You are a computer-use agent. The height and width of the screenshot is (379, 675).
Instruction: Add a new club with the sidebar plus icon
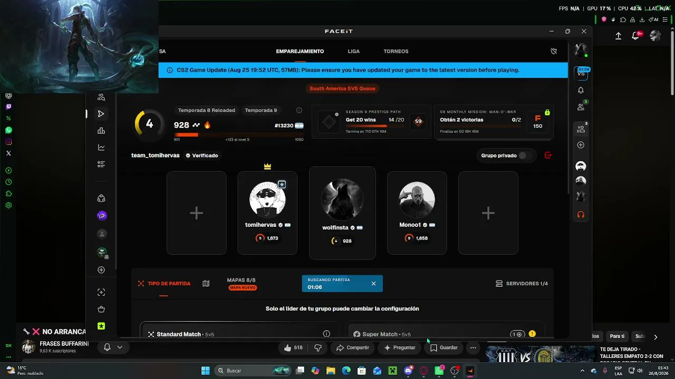(101, 270)
